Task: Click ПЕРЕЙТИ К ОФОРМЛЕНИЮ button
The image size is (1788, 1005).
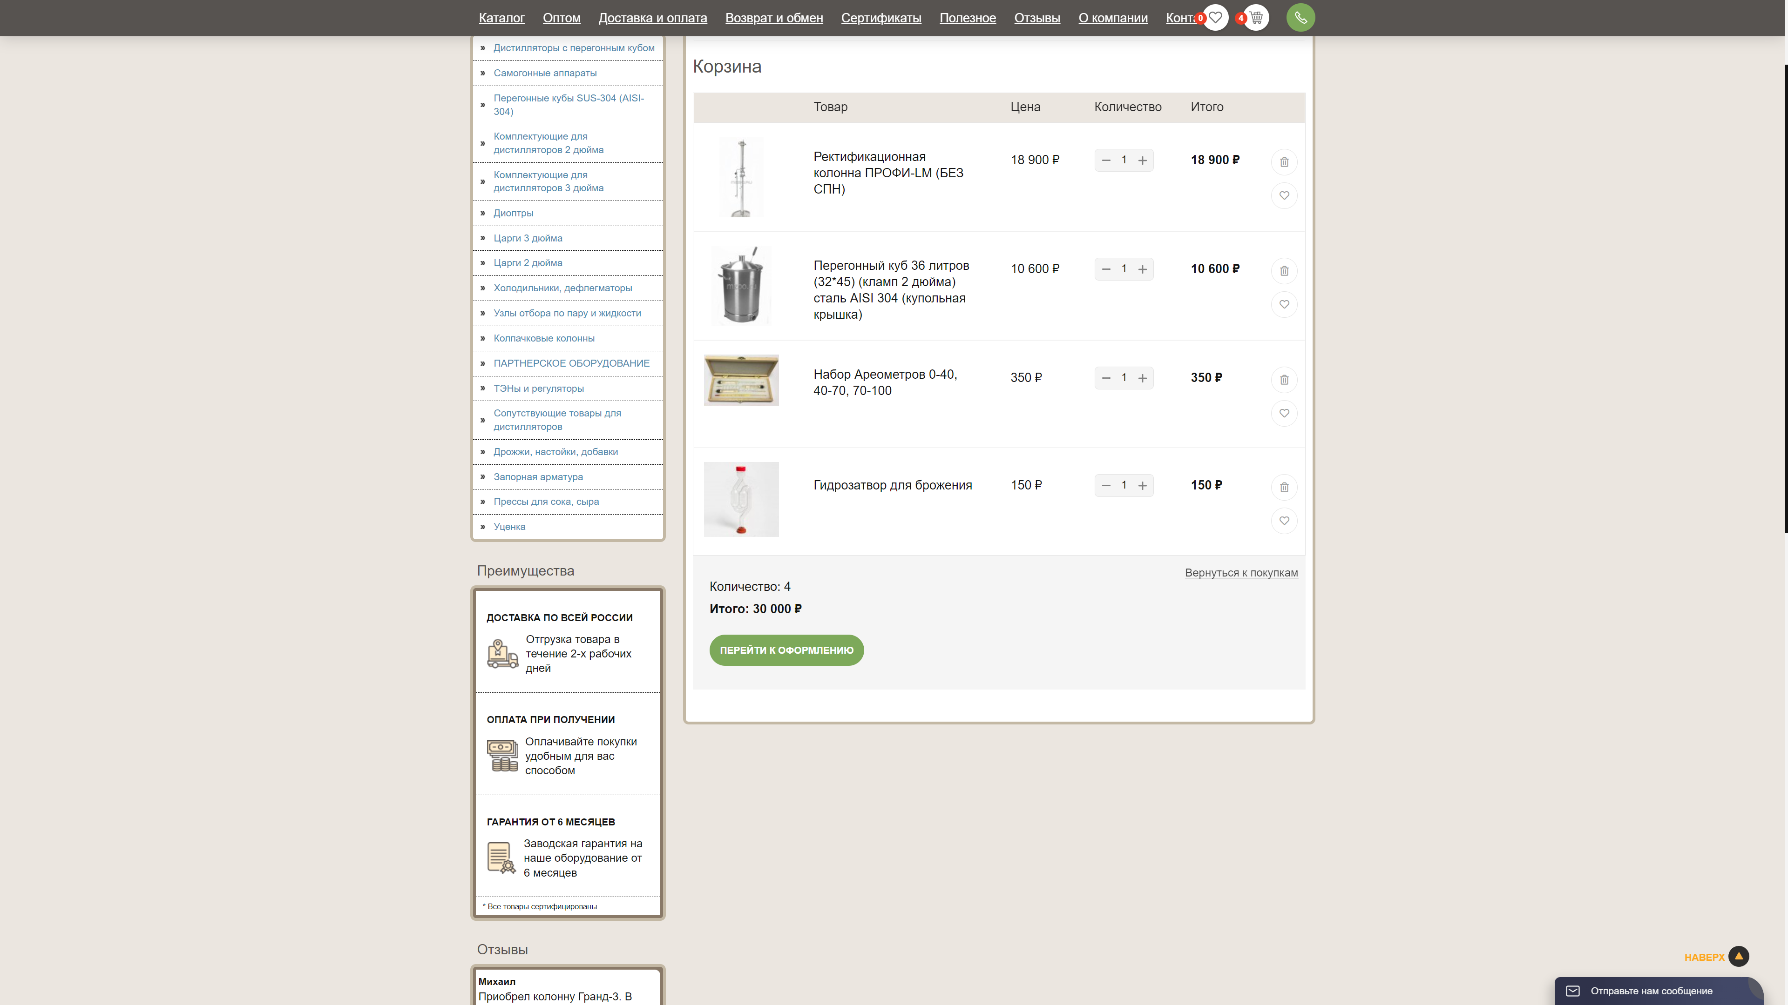Action: (x=786, y=650)
